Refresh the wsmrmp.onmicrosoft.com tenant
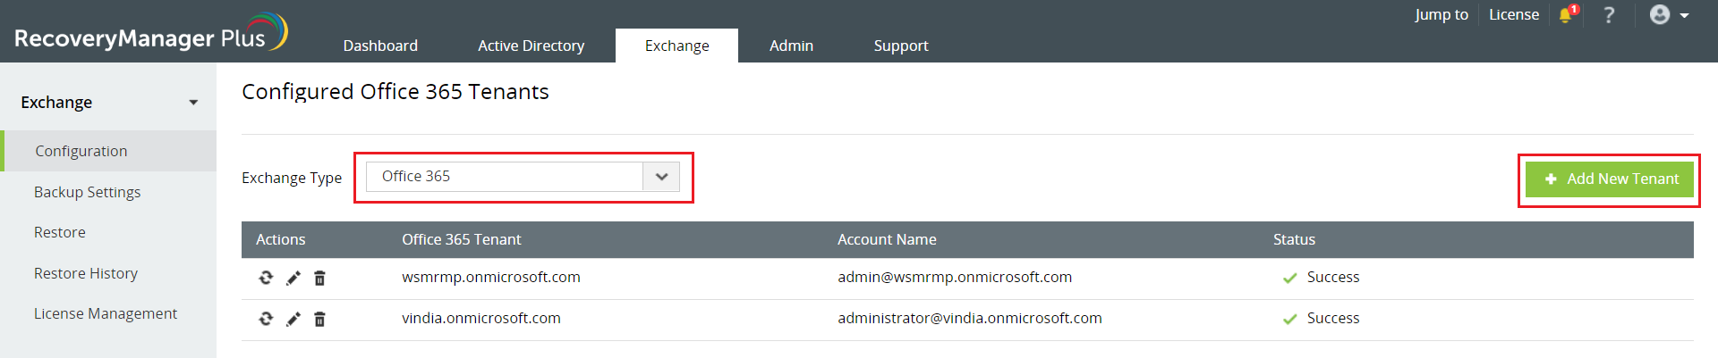This screenshot has height=358, width=1718. (x=266, y=278)
